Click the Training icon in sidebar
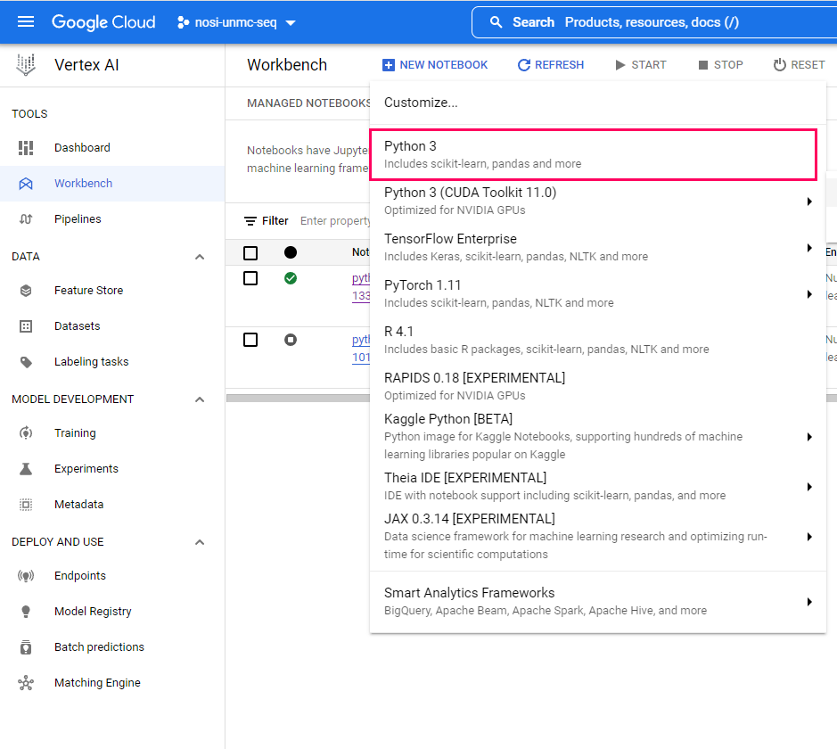Screen dimensions: 837x749 (26, 433)
